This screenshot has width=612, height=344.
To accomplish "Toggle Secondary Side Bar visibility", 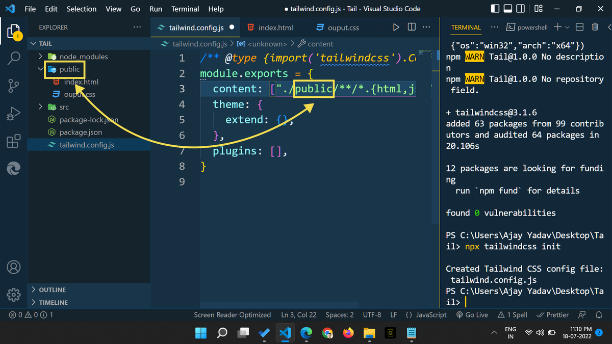I will point(521,9).
